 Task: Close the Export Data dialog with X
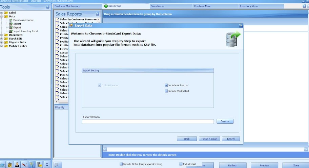241,26
